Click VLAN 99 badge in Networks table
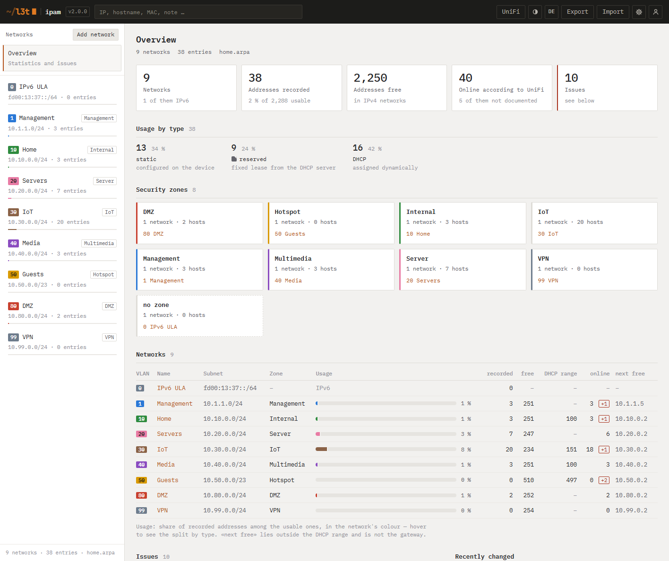Screen dimensions: 669x561 tap(141, 510)
